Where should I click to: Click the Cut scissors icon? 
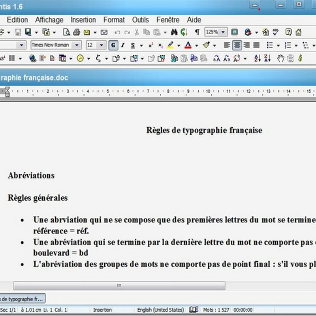coord(137,32)
